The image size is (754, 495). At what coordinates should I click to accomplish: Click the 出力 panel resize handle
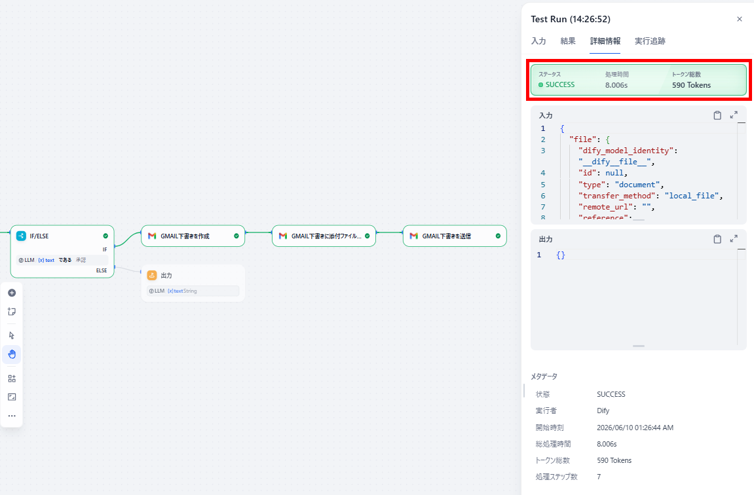click(x=639, y=346)
